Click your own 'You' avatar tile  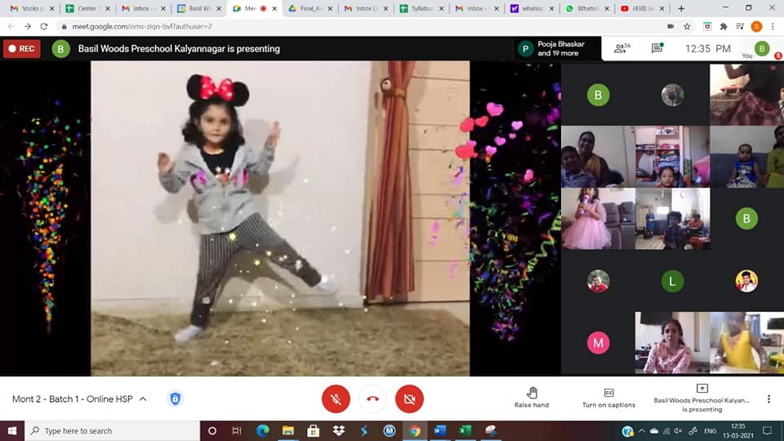[x=761, y=48]
